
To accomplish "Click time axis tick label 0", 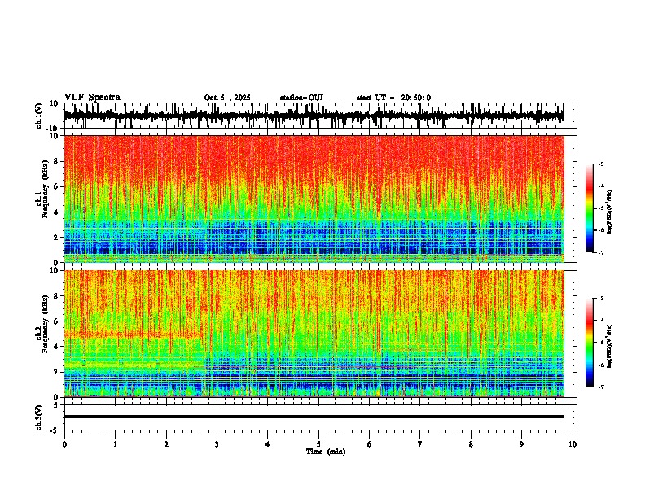I will pyautogui.click(x=64, y=444).
